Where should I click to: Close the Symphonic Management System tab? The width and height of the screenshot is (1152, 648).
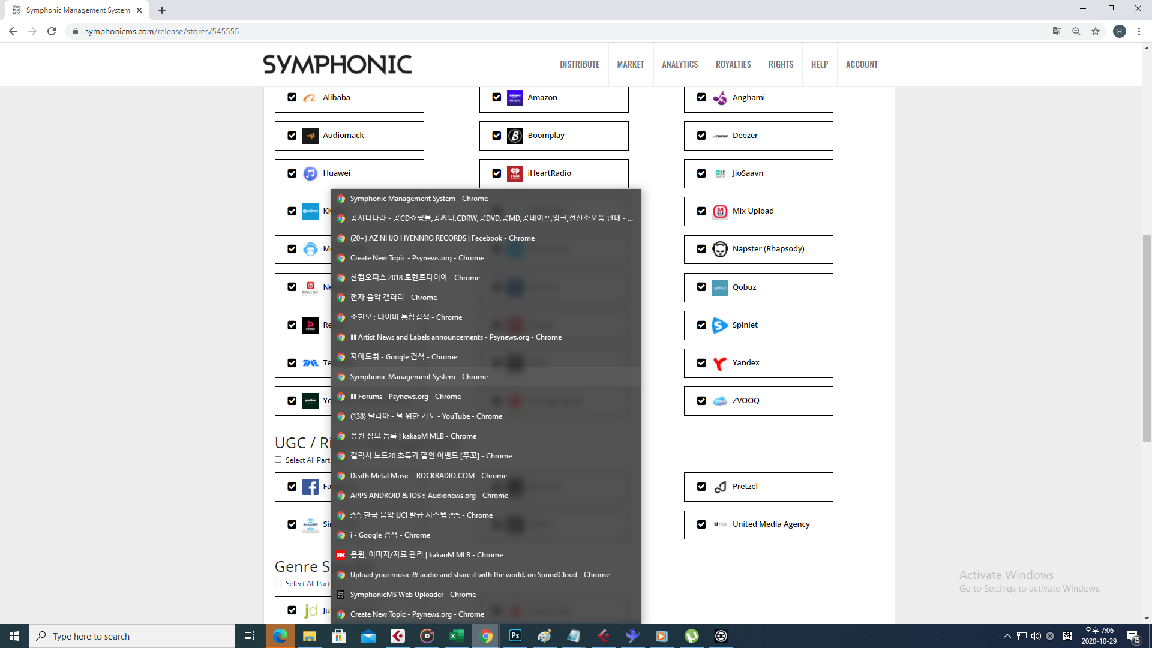coord(139,10)
